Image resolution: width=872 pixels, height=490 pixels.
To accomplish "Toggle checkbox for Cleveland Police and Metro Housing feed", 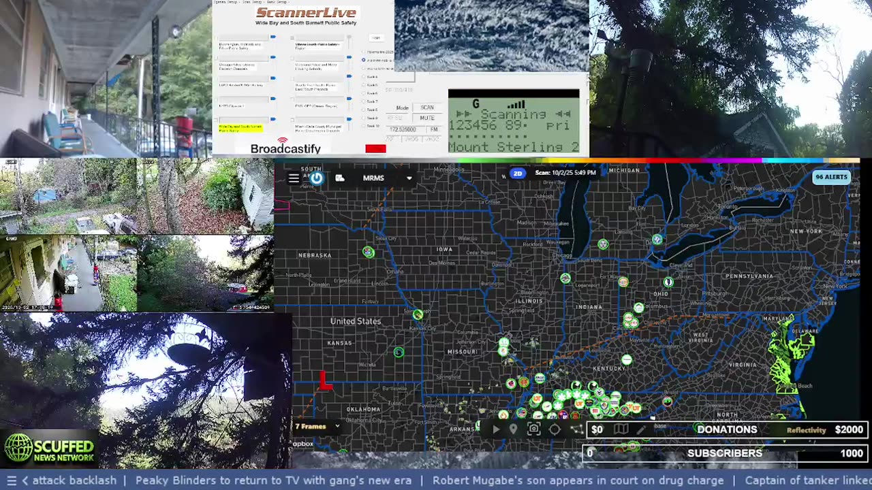I will pos(292,58).
